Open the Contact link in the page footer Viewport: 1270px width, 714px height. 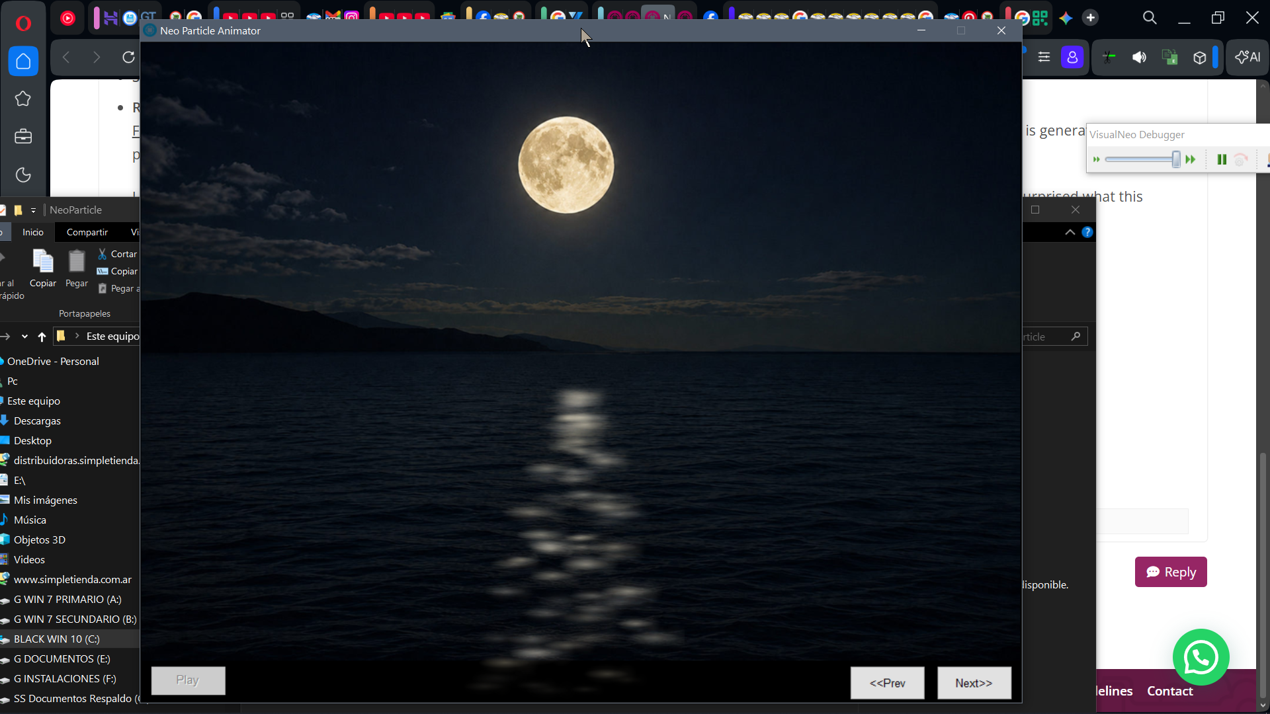coord(1169,691)
